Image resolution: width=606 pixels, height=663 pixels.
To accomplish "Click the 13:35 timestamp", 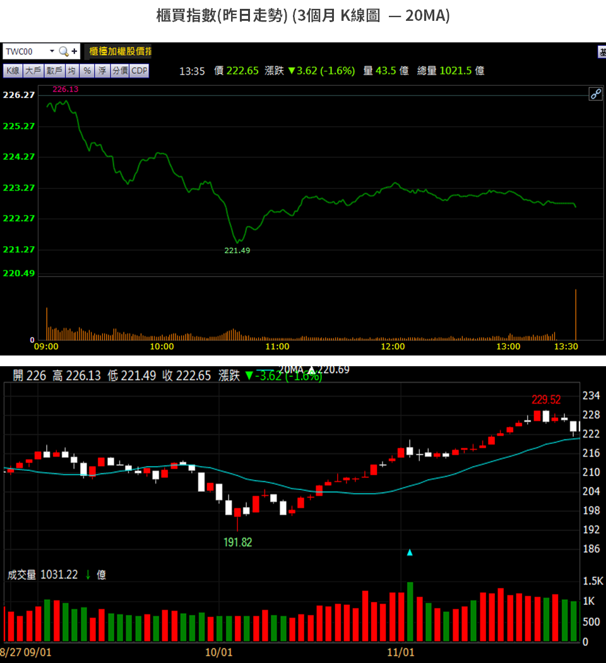I will click(192, 71).
